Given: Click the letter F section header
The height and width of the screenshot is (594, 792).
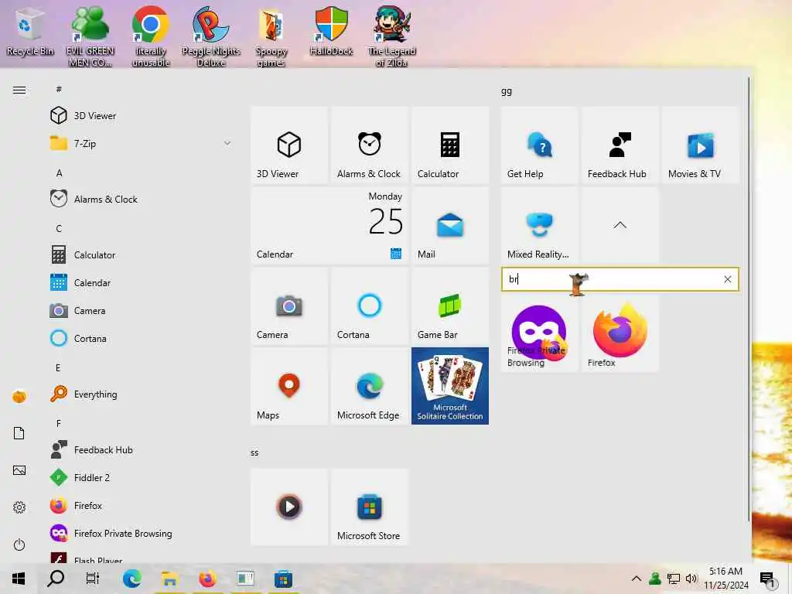Looking at the screenshot, I should (59, 423).
